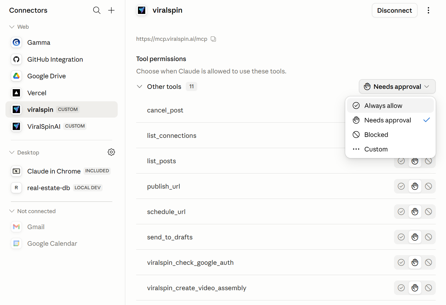446x305 pixels.
Task: Open the three-dot more options menu
Action: 428,10
